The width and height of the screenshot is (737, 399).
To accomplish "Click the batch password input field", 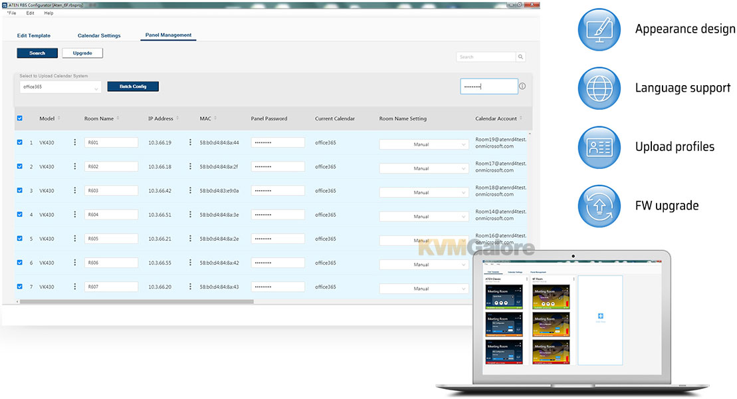I will pyautogui.click(x=489, y=86).
